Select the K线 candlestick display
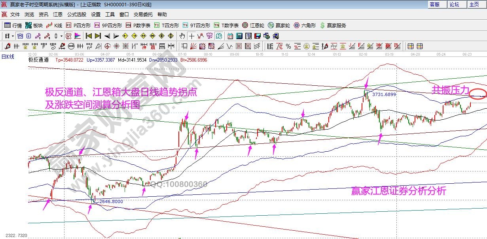The image size is (487, 239). 54,25
